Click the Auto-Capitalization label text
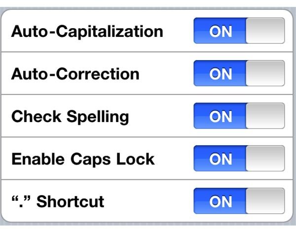296x229 pixels. pos(87,32)
